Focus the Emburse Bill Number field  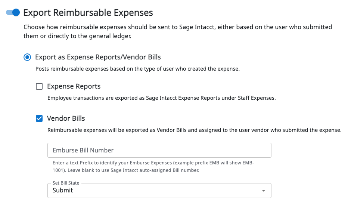point(159,150)
